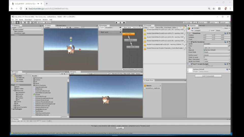Click search by type icon in Project panel
The width and height of the screenshot is (244, 137).
click(62, 74)
